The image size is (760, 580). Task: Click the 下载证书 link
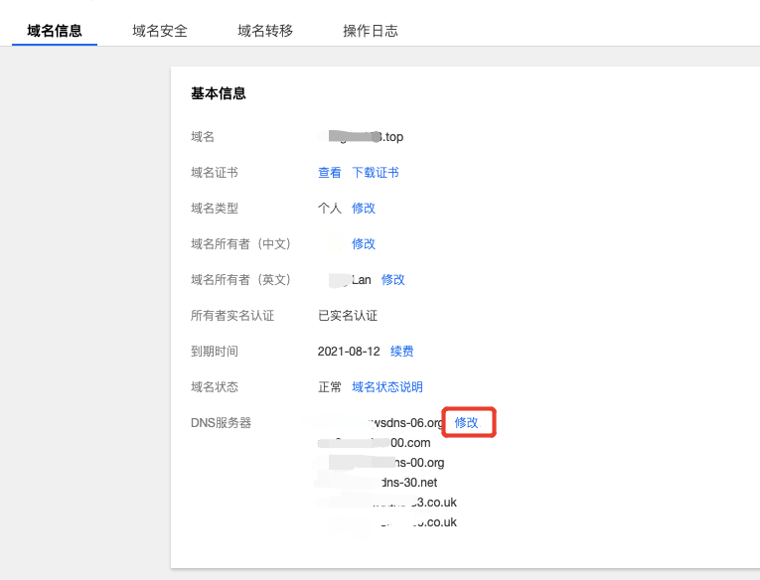point(376,173)
